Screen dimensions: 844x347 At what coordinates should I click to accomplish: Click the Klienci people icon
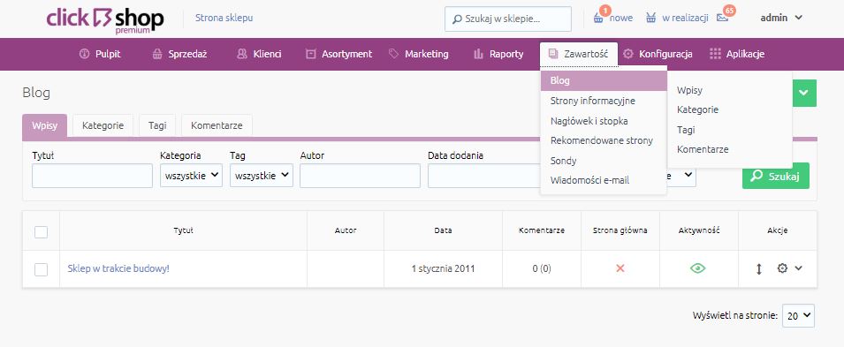pyautogui.click(x=242, y=54)
